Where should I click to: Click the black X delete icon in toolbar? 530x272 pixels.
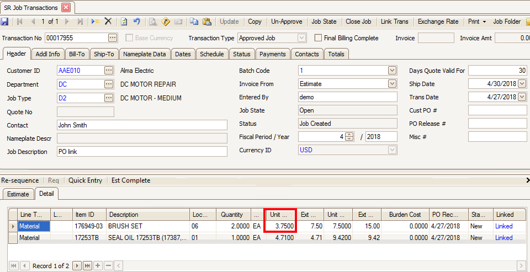pos(108,22)
